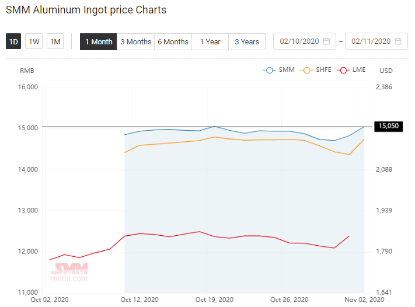Select the 3 Months range tab

pos(135,42)
